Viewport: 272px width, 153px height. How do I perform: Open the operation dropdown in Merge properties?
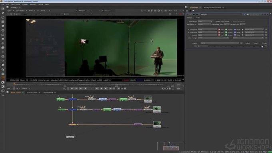205,21
